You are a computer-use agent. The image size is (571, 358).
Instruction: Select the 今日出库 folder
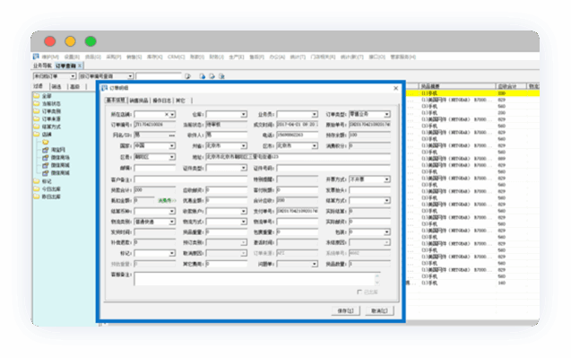(51, 188)
